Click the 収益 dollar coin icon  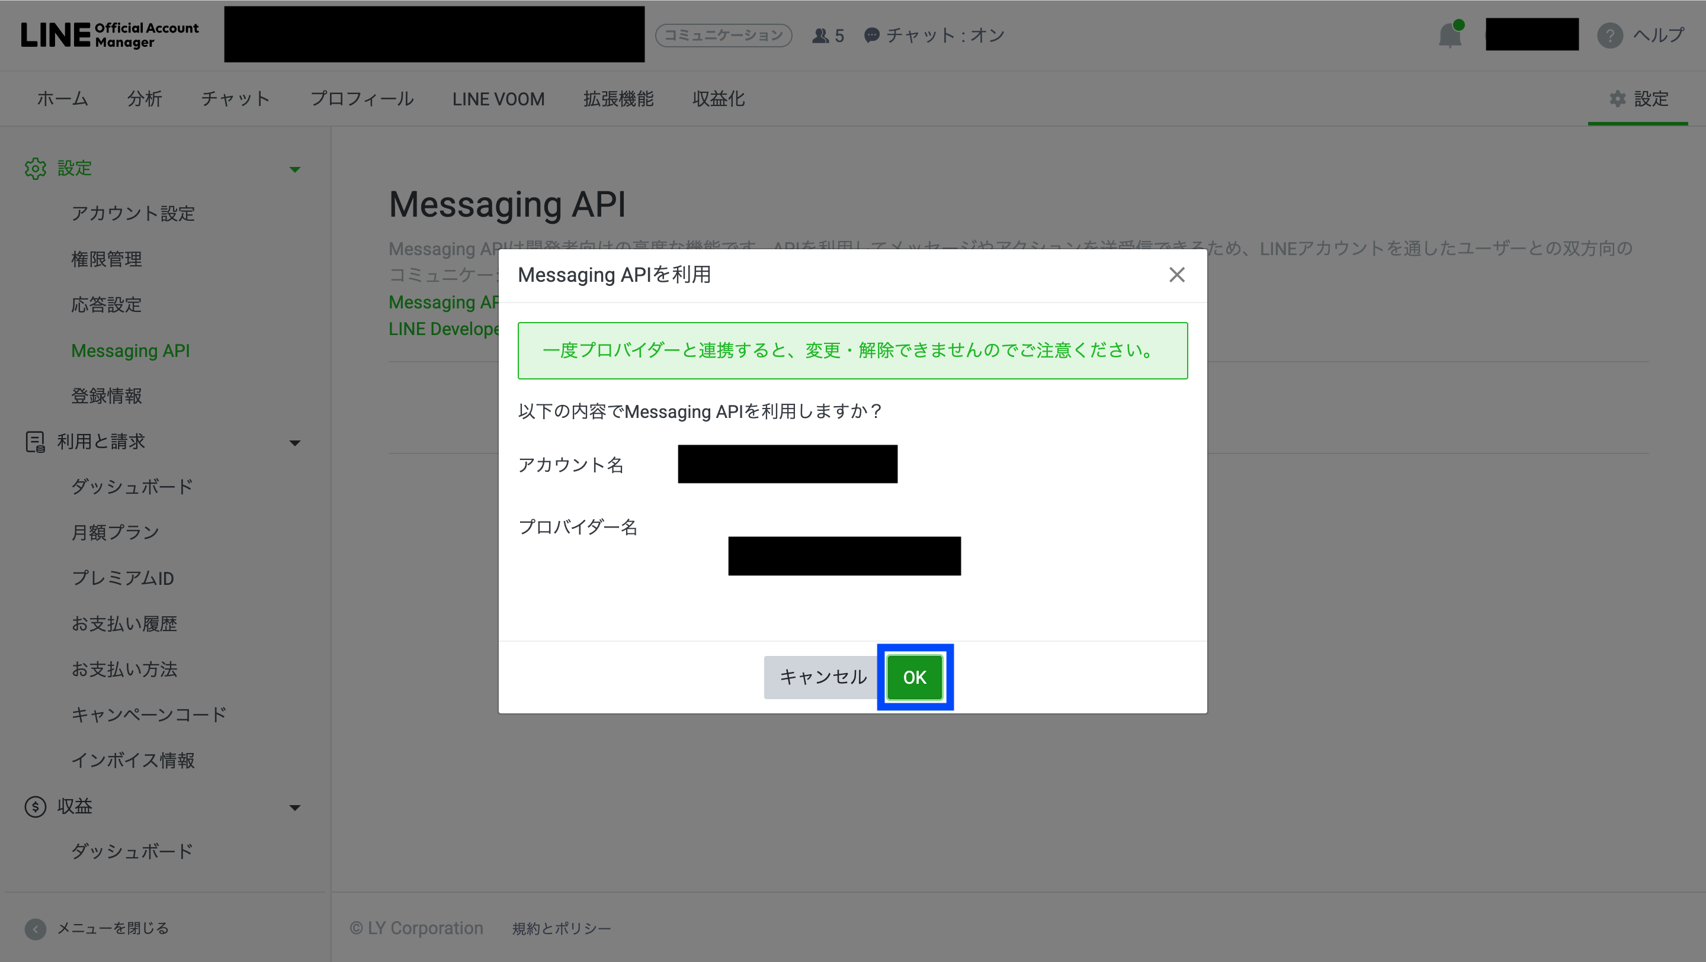(x=35, y=806)
